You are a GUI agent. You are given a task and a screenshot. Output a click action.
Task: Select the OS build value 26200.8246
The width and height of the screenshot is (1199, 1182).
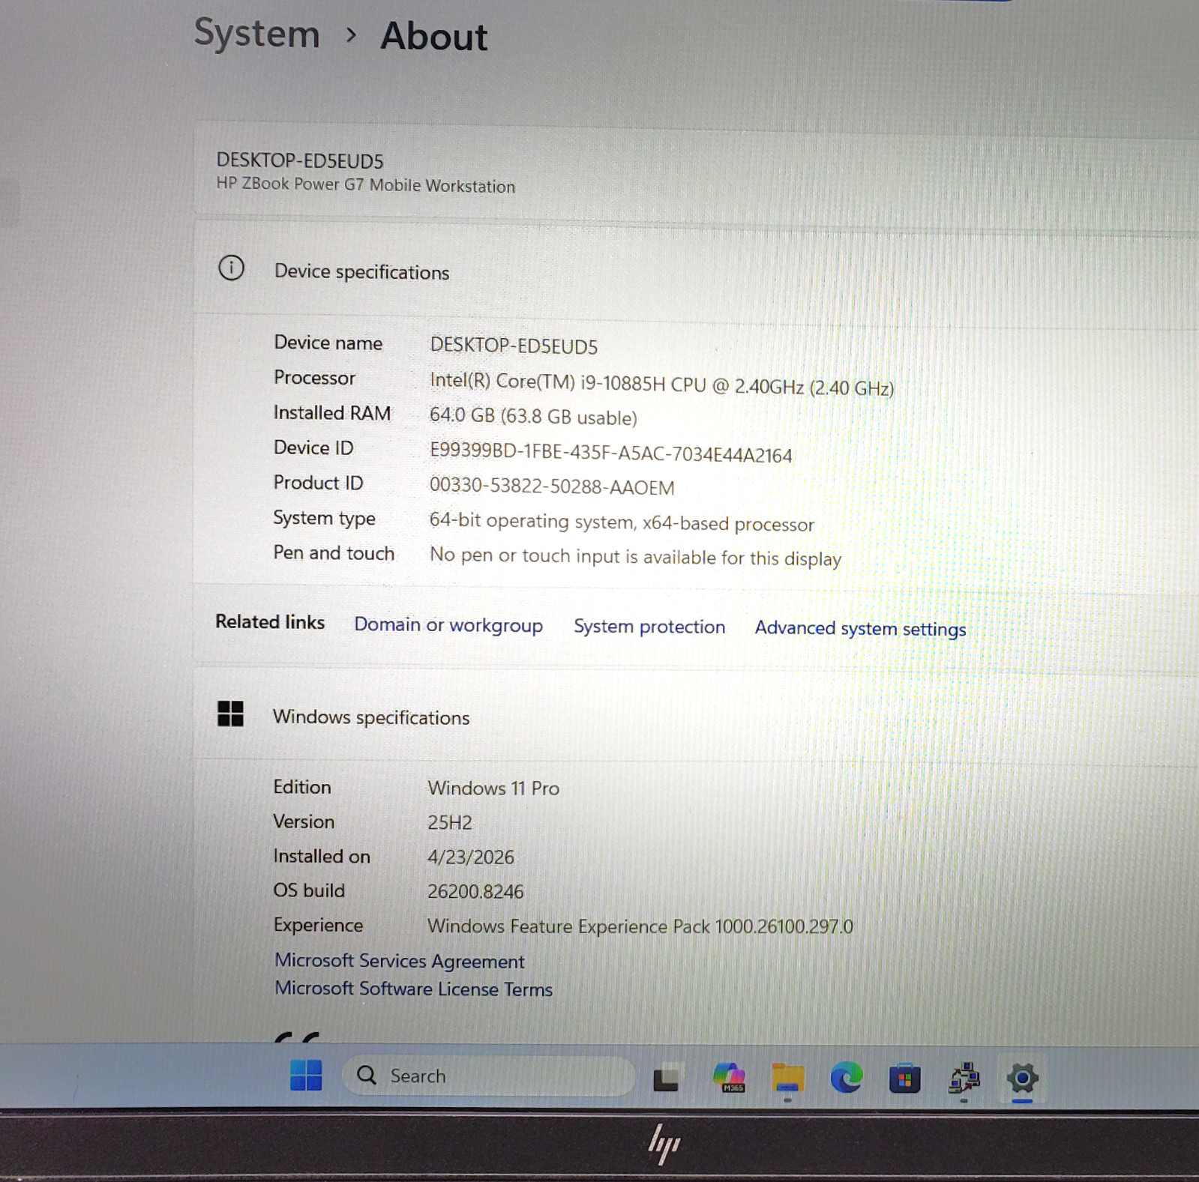475,891
